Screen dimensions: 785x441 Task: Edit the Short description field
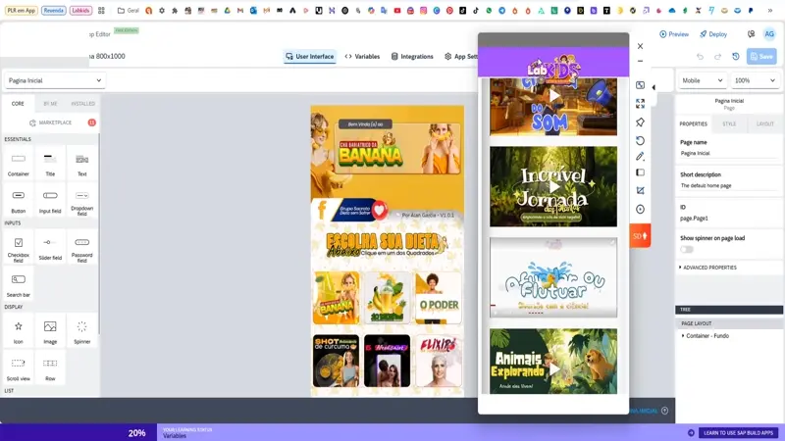(728, 185)
